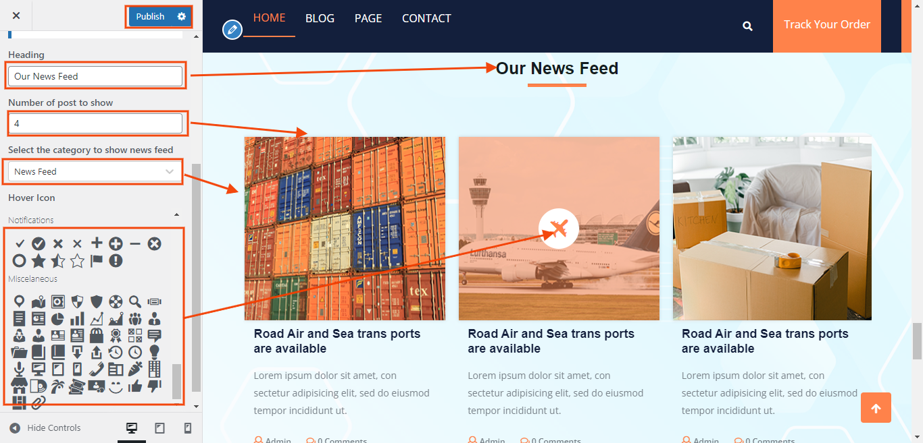This screenshot has height=443, width=923.
Task: Select the pie chart icon
Action: point(58,318)
